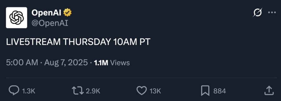The height and width of the screenshot is (101, 281).
Task: Click the reply speech bubble icon
Action: coord(14,91)
